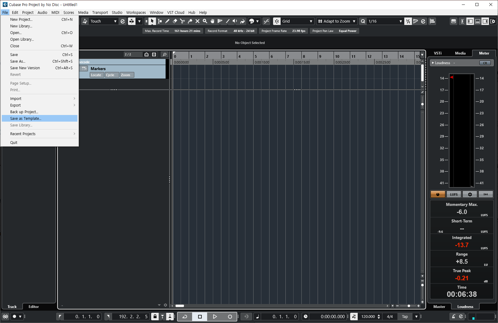Click the Record button in transport
This screenshot has width=498, height=323.
(x=230, y=316)
